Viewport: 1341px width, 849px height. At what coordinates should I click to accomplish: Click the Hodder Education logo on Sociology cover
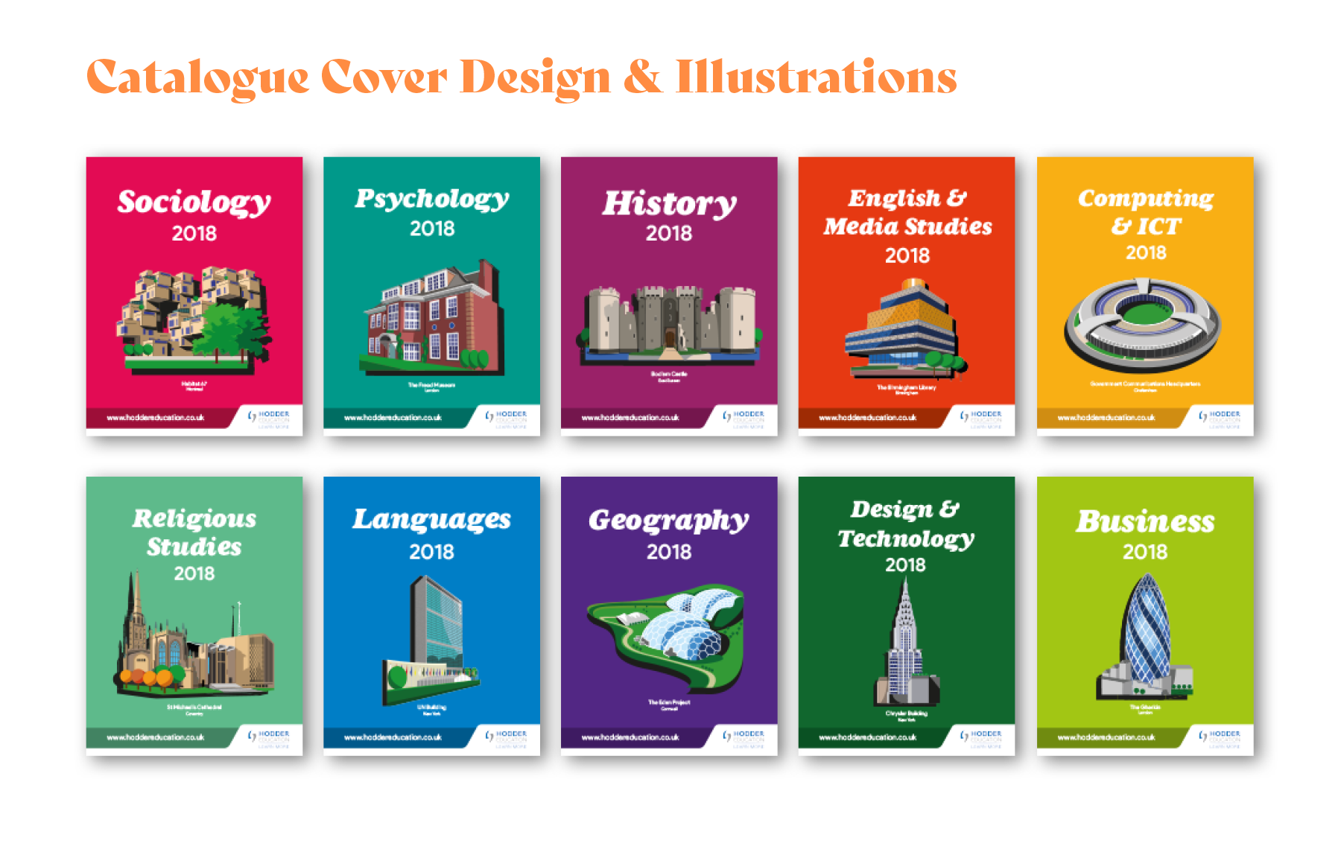pos(270,419)
